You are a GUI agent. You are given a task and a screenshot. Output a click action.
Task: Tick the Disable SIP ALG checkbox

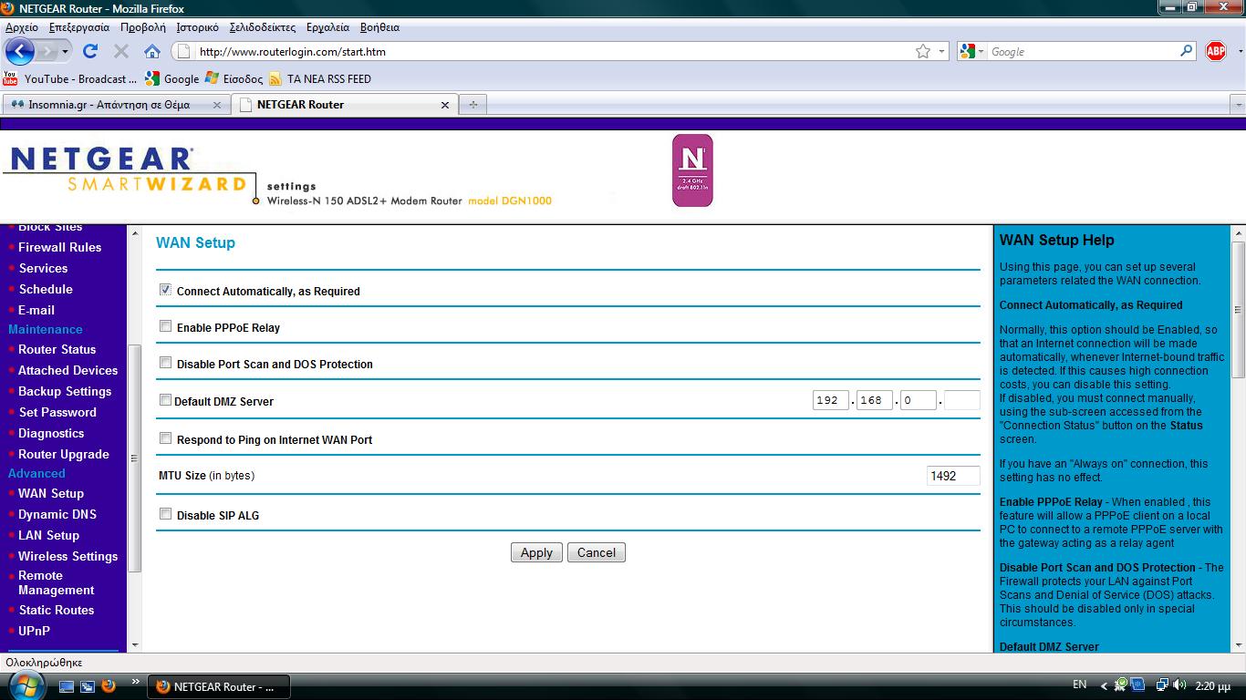165,513
